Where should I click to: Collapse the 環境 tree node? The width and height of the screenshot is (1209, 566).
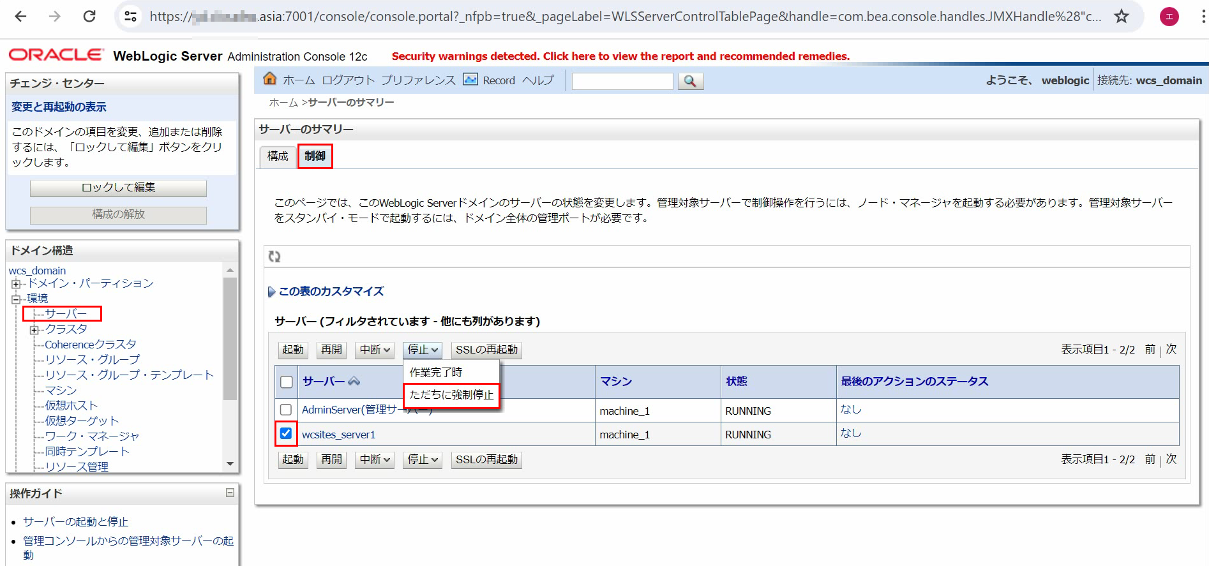pyautogui.click(x=15, y=299)
